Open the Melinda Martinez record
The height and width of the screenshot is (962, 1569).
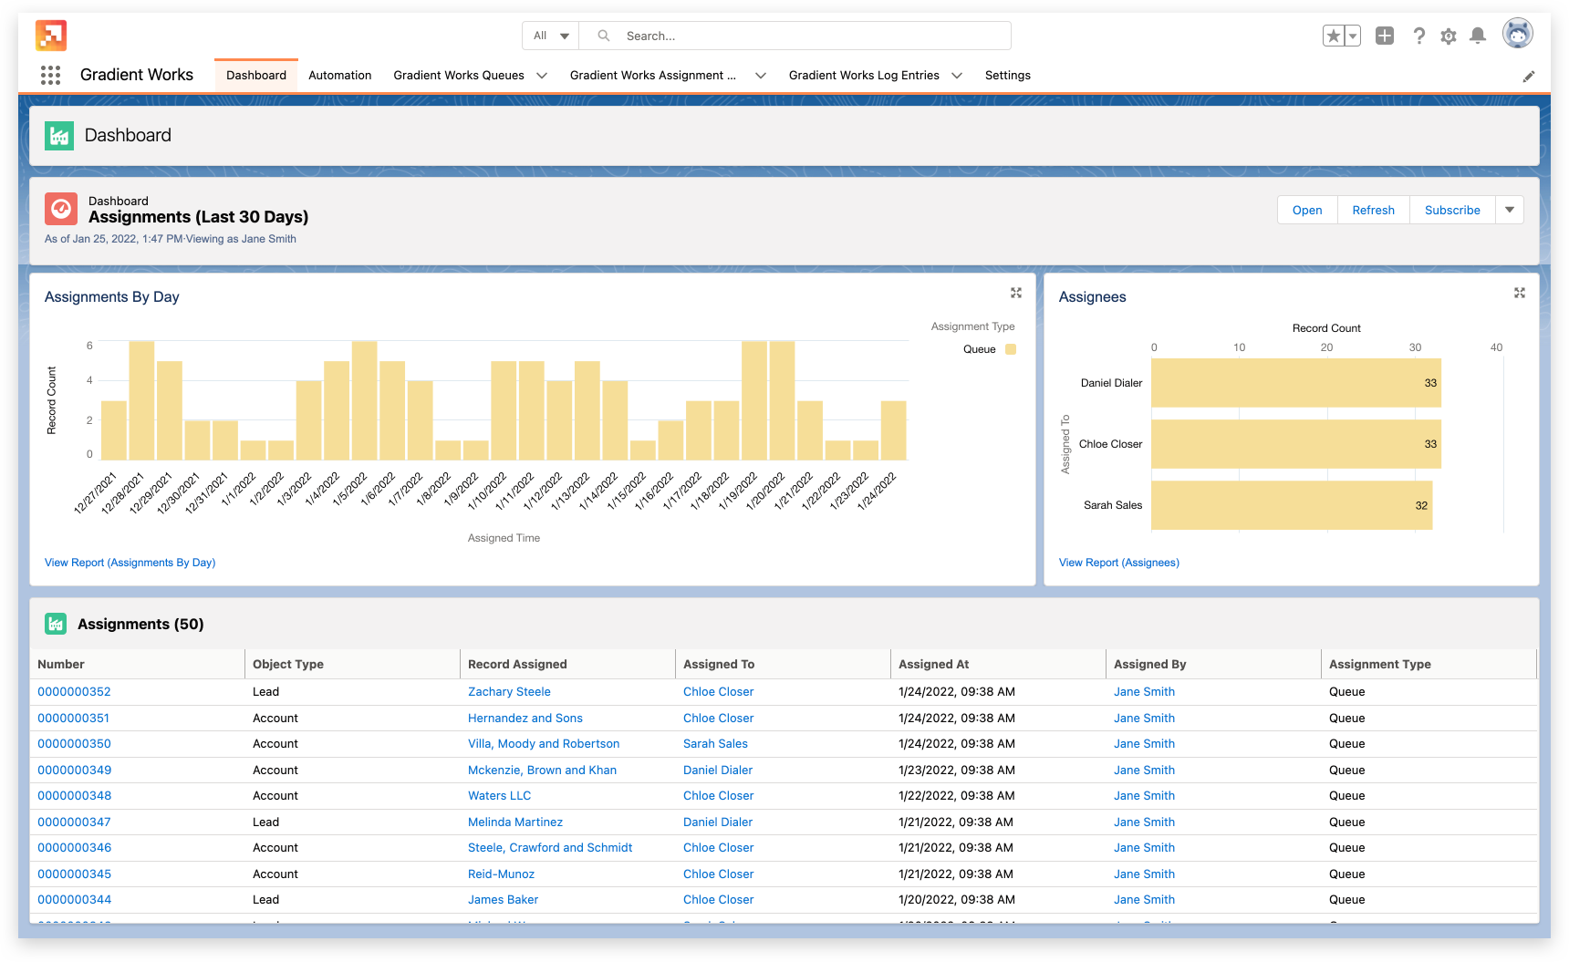[x=515, y=822]
